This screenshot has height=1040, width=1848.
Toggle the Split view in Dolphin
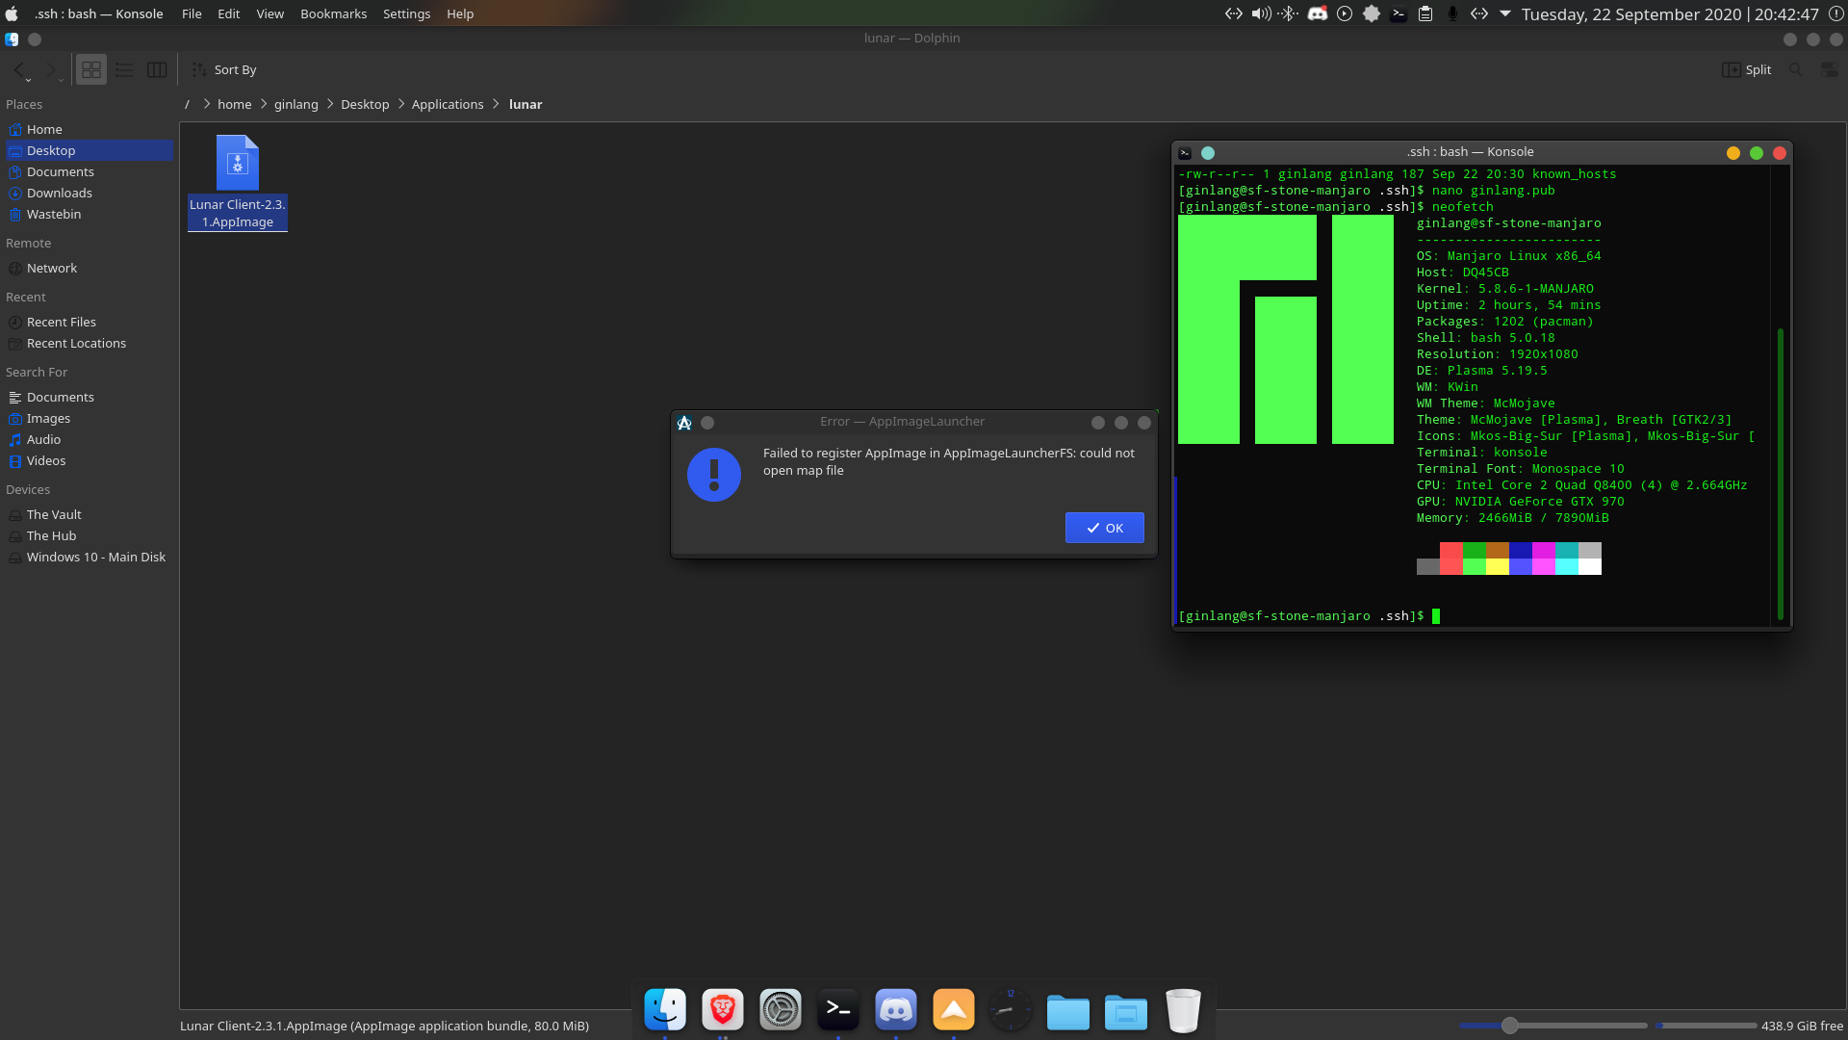(1745, 69)
